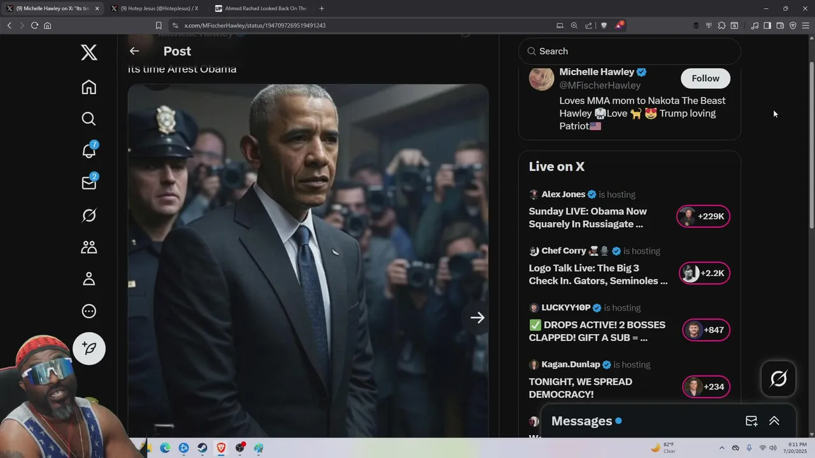The height and width of the screenshot is (458, 815).
Task: Open Steam in taskbar
Action: pos(202,448)
